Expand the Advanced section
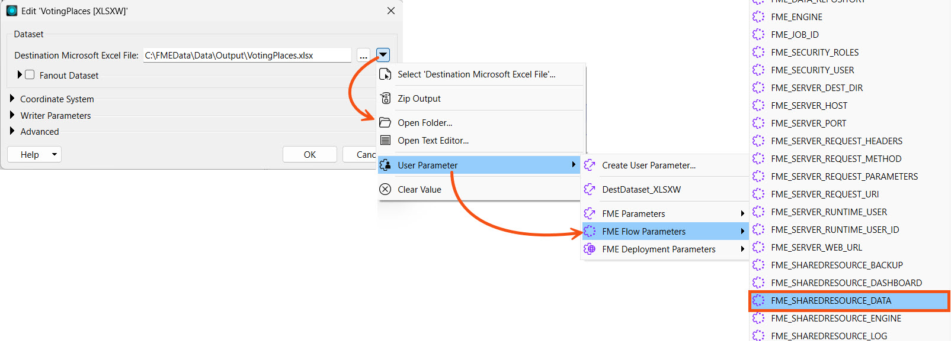 coord(12,131)
